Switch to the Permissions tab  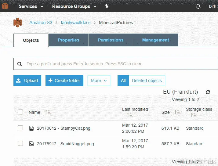111,40
